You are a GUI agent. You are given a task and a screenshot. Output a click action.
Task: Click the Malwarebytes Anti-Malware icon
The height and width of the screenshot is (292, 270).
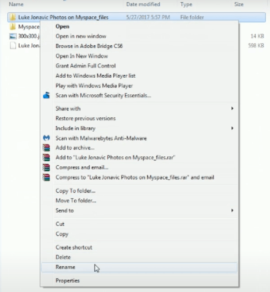point(46,138)
